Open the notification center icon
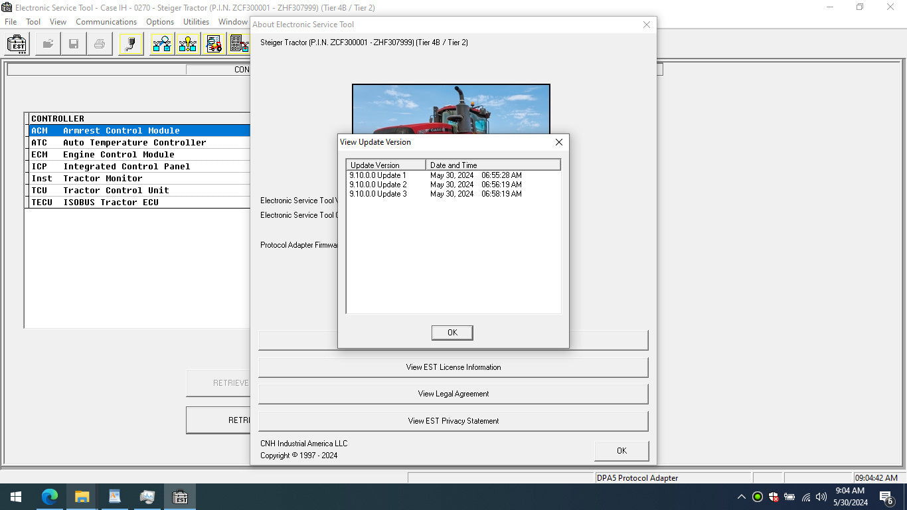 (x=886, y=497)
